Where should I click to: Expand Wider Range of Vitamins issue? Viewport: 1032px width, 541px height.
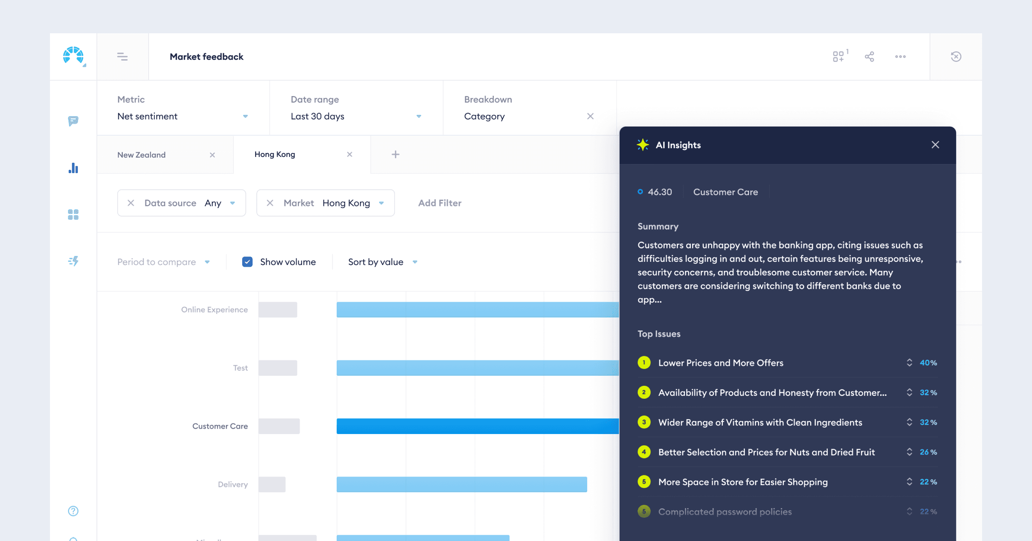click(909, 422)
